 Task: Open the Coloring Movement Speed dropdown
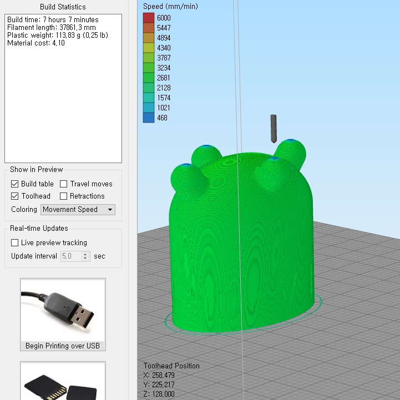78,210
